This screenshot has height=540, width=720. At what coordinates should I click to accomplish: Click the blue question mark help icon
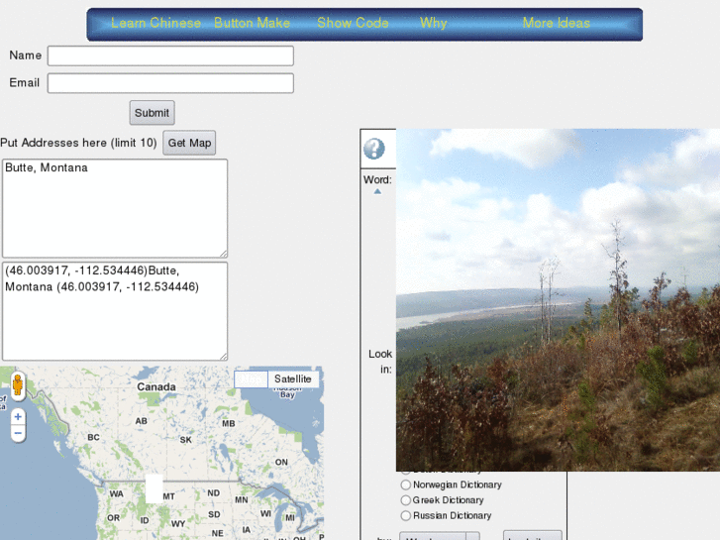(374, 149)
